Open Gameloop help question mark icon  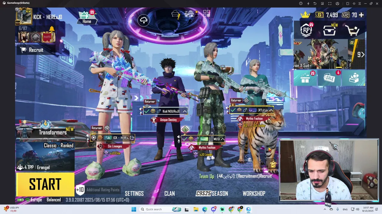pyautogui.click(x=301, y=3)
